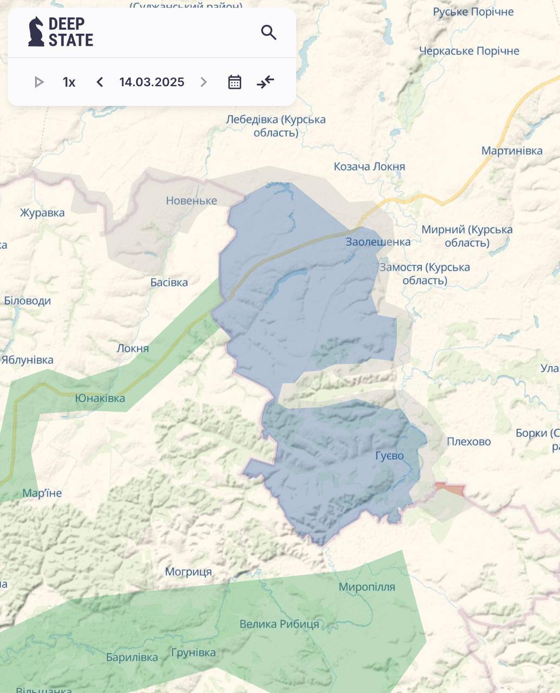Viewport: 560px width, 693px height.
Task: Go to the next date arrow
Action: point(204,82)
